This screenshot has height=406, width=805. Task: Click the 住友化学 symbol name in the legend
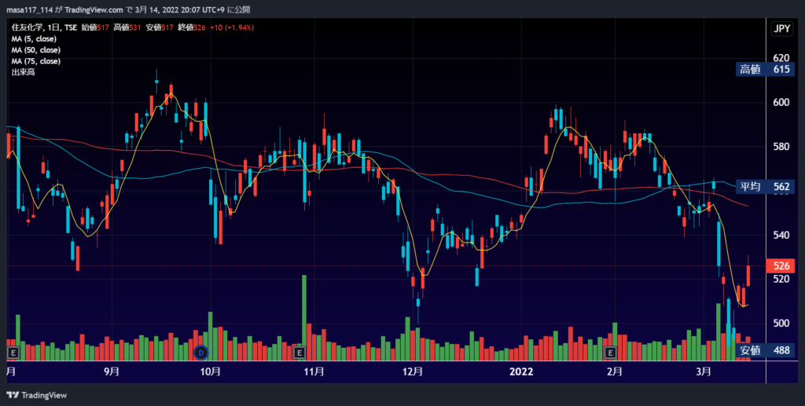pos(26,27)
